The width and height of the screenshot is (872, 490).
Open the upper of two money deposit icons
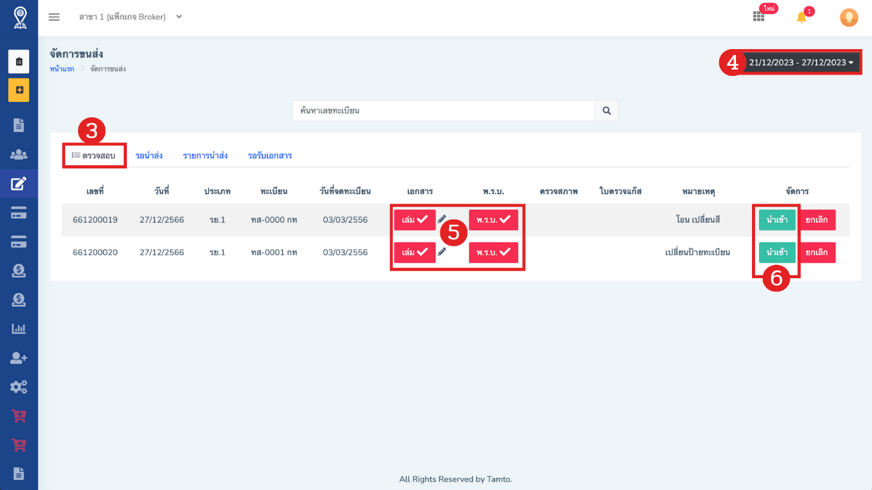coord(19,271)
